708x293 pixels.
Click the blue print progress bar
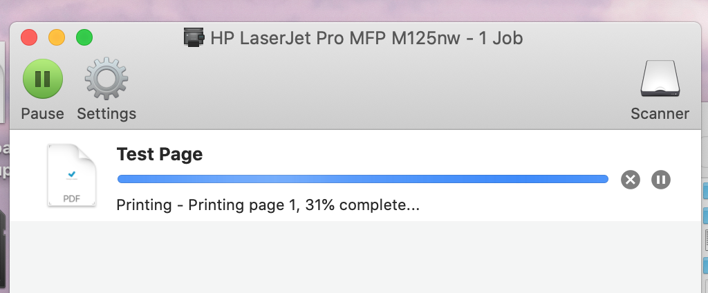tap(362, 180)
